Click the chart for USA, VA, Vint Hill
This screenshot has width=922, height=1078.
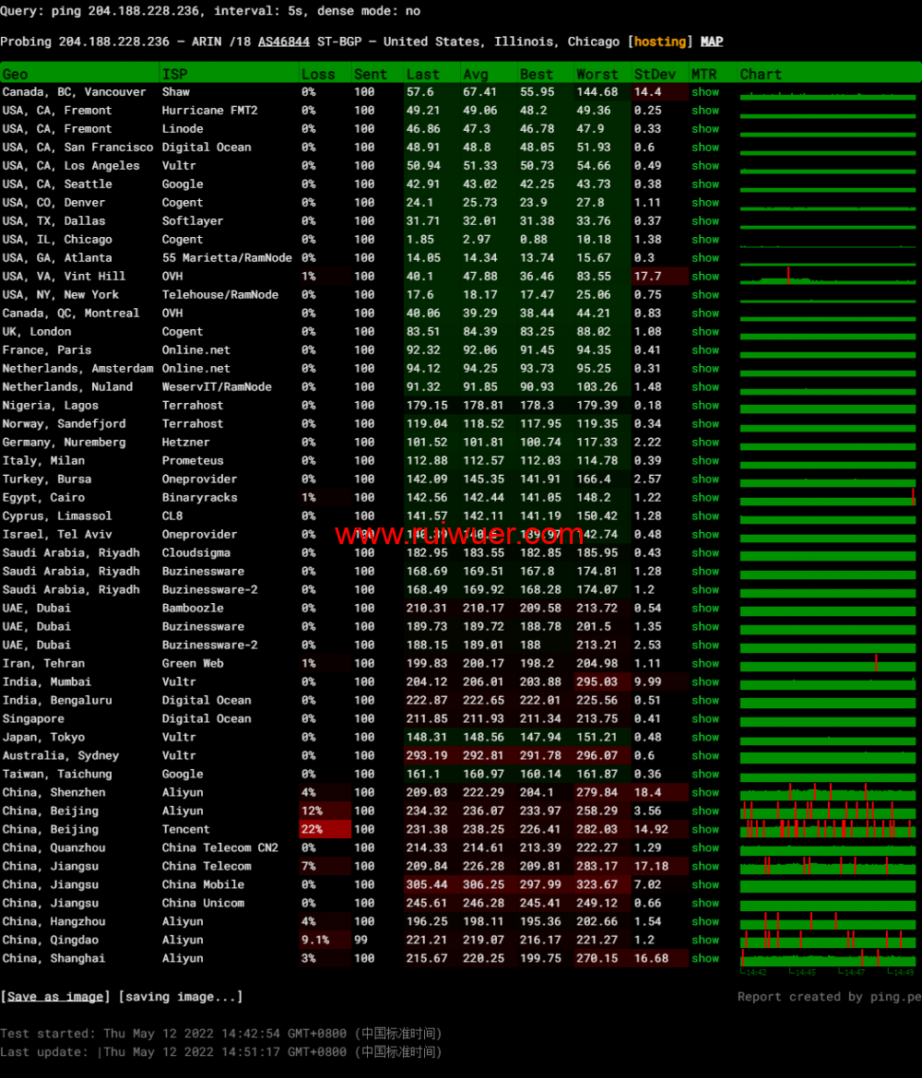click(x=827, y=277)
